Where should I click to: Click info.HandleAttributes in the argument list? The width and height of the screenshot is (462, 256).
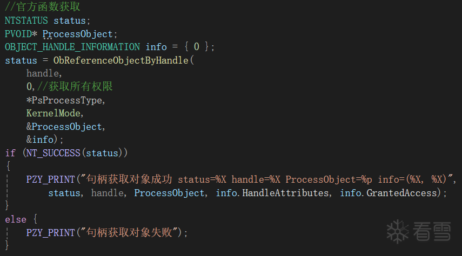(272, 192)
